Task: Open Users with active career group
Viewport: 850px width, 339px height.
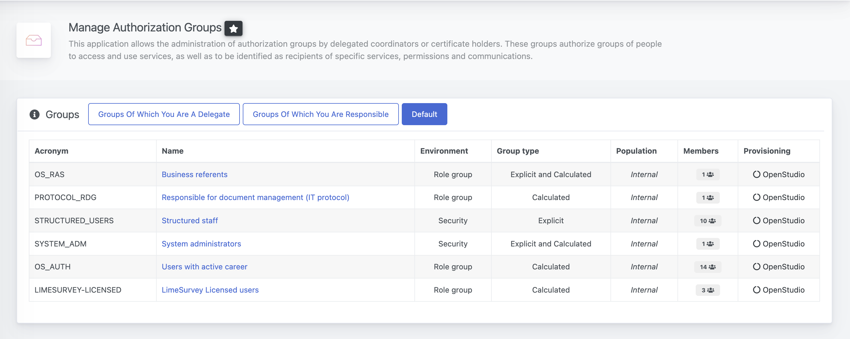Action: pos(204,267)
